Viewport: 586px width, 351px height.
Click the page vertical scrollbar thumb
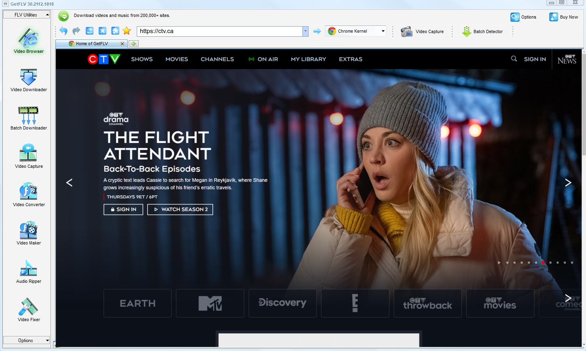click(x=584, y=105)
